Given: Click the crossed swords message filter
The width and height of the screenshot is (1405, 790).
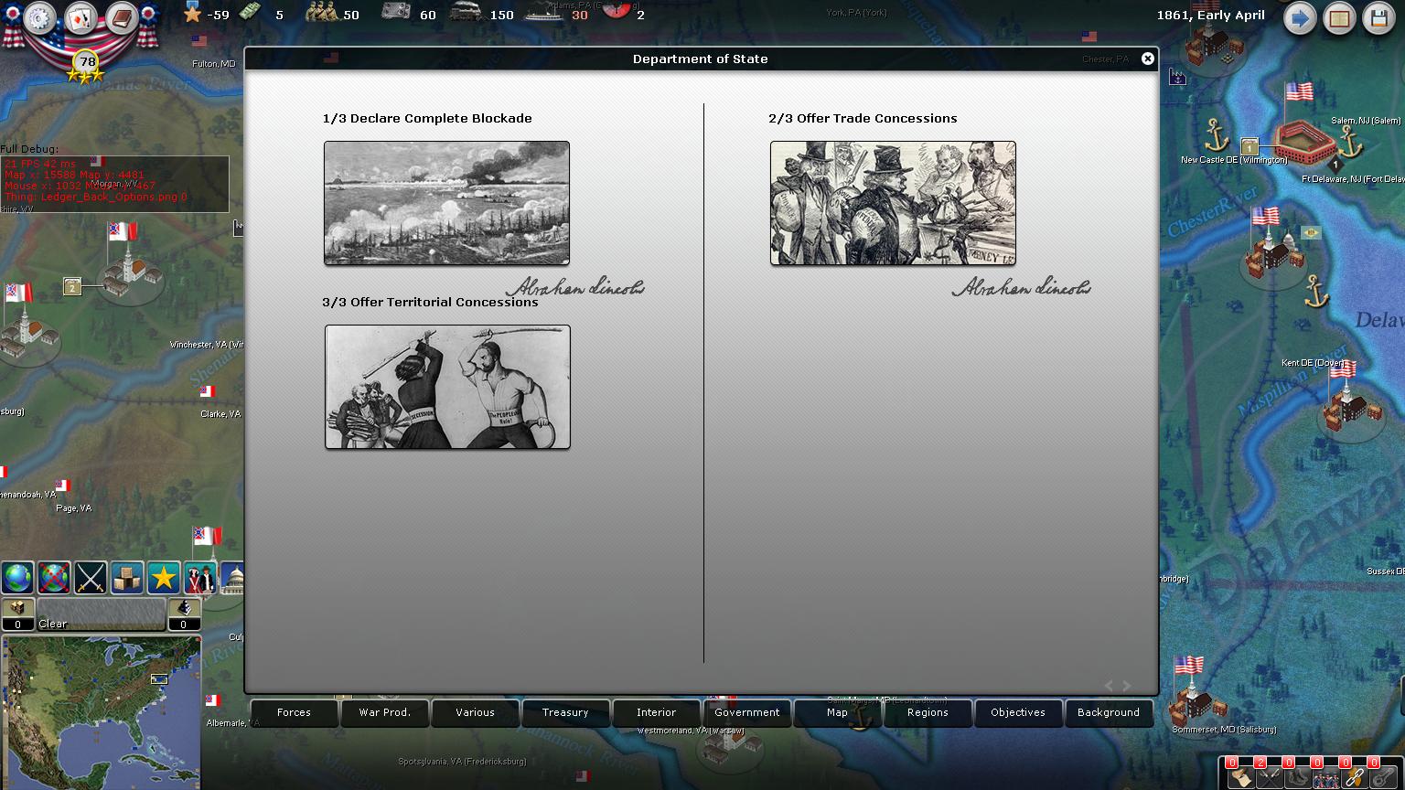Looking at the screenshot, I should 1268,776.
